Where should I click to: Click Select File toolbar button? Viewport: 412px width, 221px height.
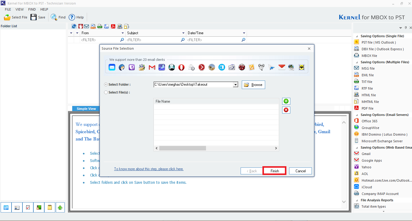point(16,17)
